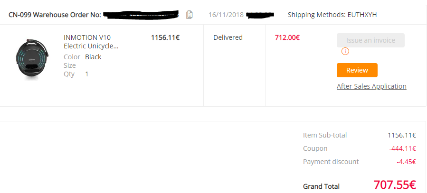Open the INMOTION V10 Electric Unicycle product title
Viewport: 427px width, 193px height.
[91, 42]
